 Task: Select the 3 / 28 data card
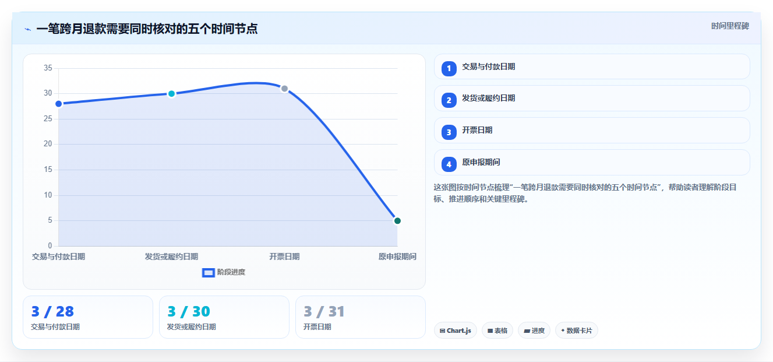click(x=88, y=317)
